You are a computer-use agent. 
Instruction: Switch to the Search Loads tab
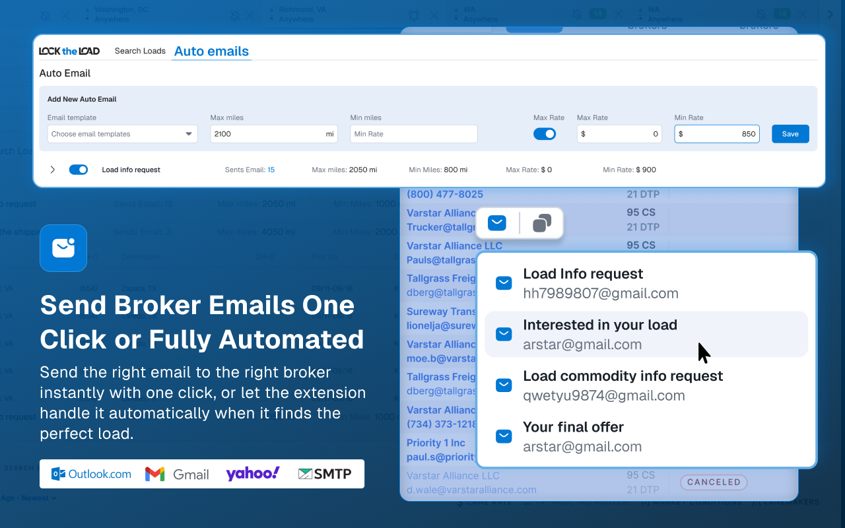click(140, 51)
